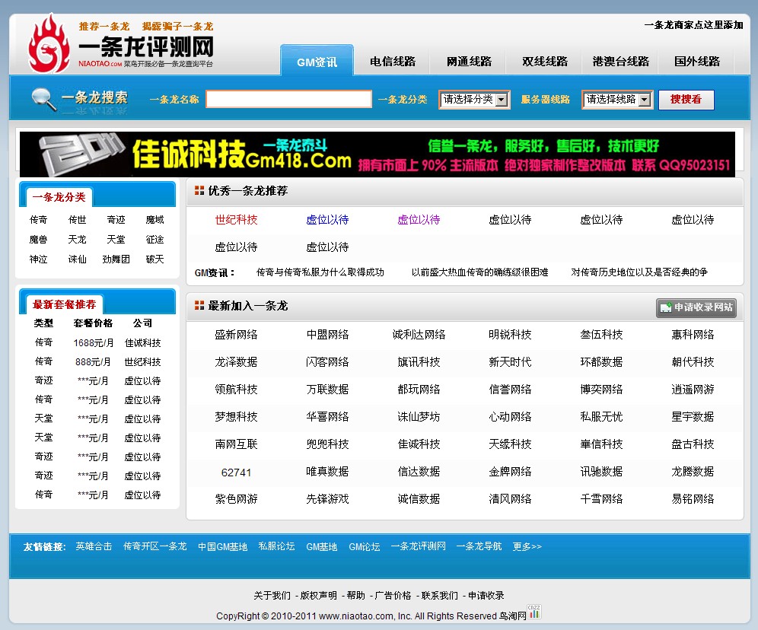Expand 更多>> in the friendship links row

pos(527,546)
